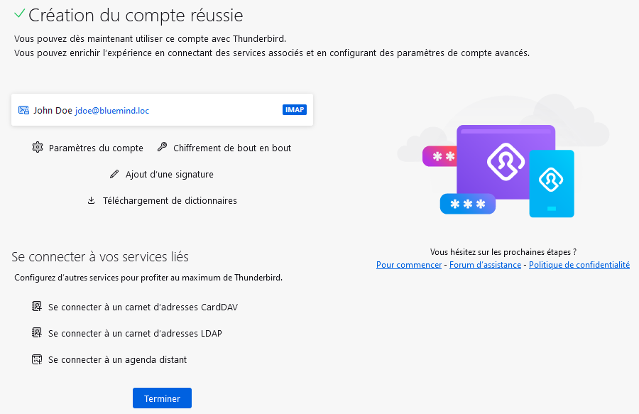Open the Pour commencer link

click(409, 265)
